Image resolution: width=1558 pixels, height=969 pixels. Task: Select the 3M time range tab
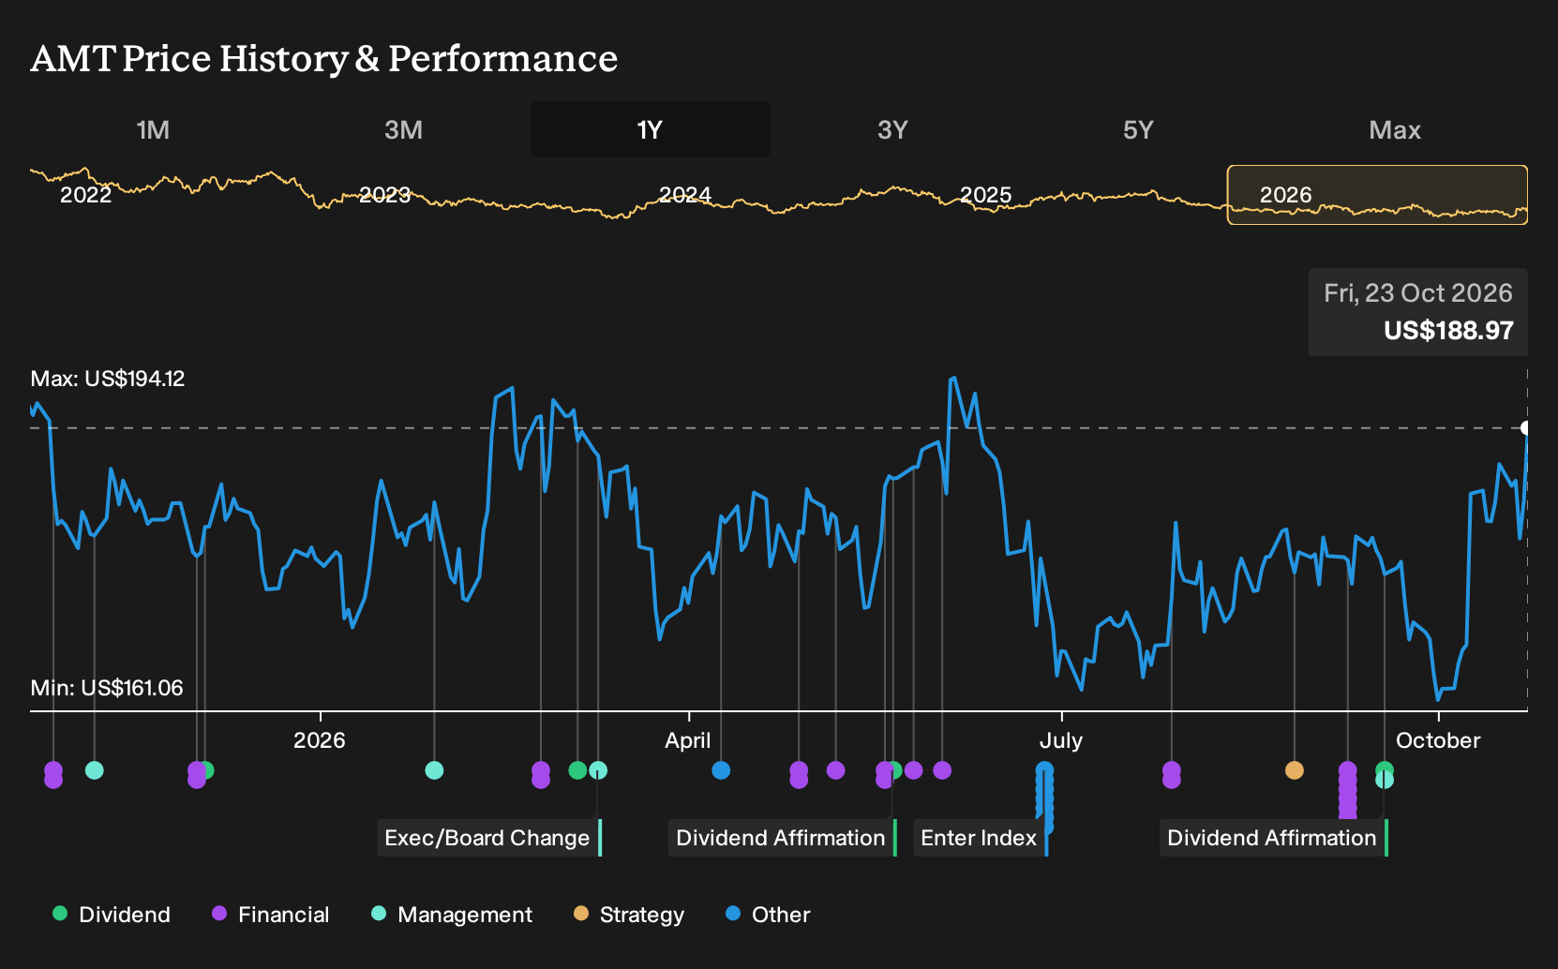tap(403, 129)
